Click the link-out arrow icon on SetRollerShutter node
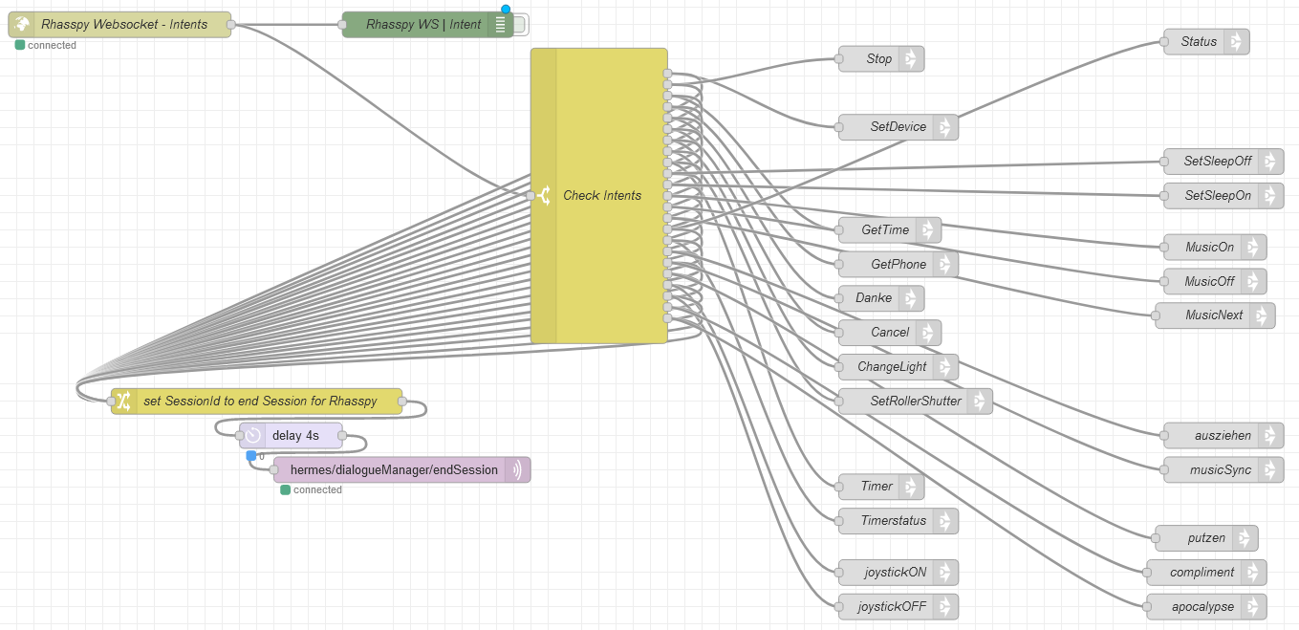 tap(979, 402)
